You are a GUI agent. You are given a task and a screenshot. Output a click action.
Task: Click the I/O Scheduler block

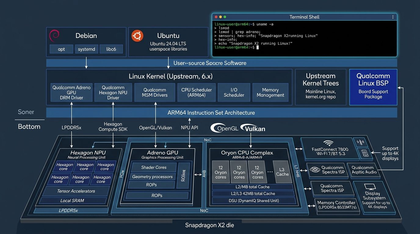click(x=234, y=92)
